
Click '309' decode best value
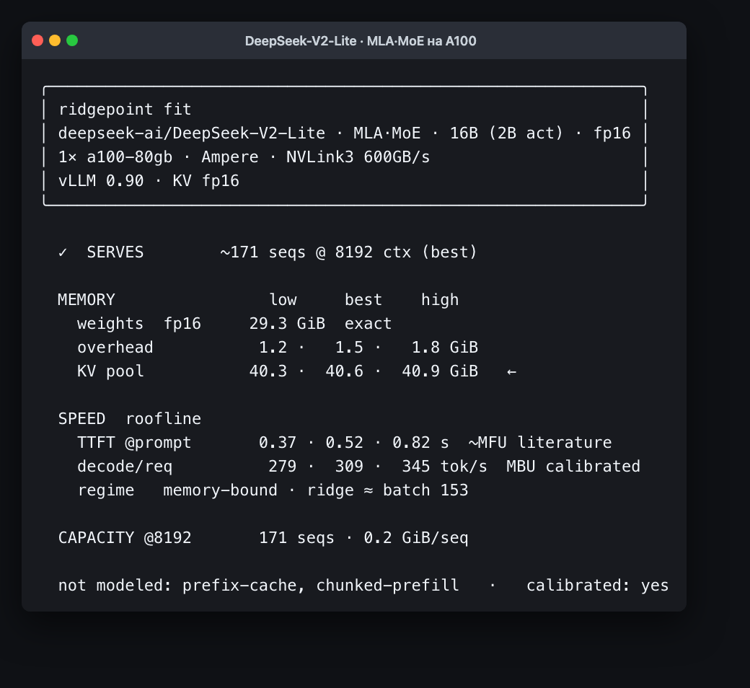tap(349, 467)
